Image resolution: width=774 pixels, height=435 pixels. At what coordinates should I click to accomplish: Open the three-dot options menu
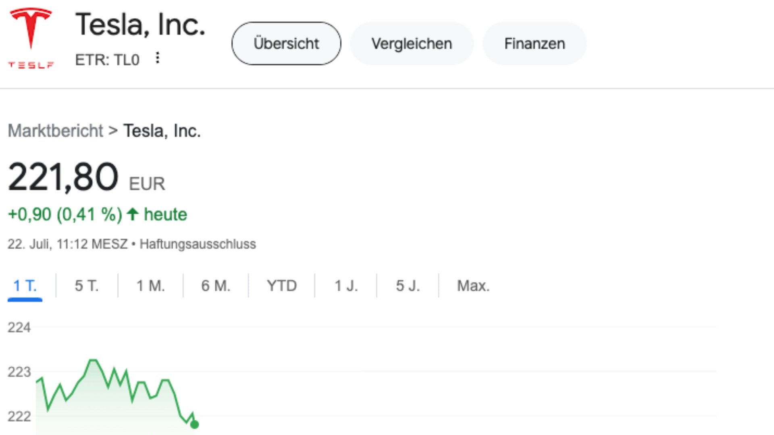tap(158, 58)
